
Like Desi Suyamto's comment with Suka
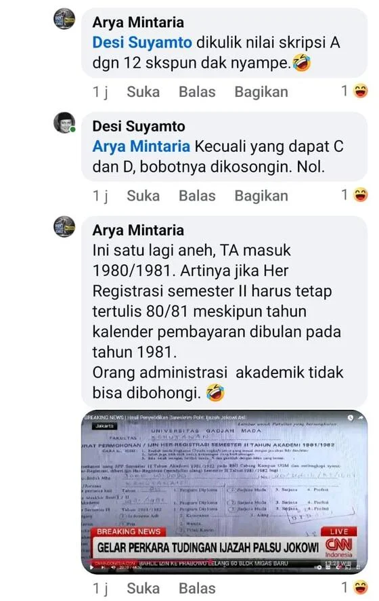click(x=143, y=196)
